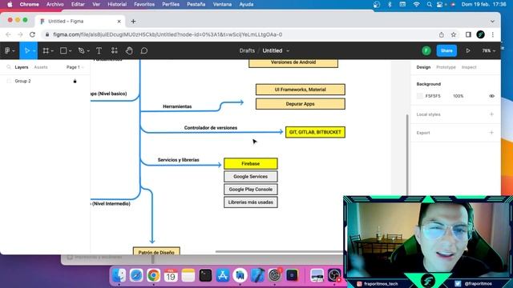Screen dimensions: 513x288
Task: Click the Chrome address bar URL
Action: coord(168,34)
